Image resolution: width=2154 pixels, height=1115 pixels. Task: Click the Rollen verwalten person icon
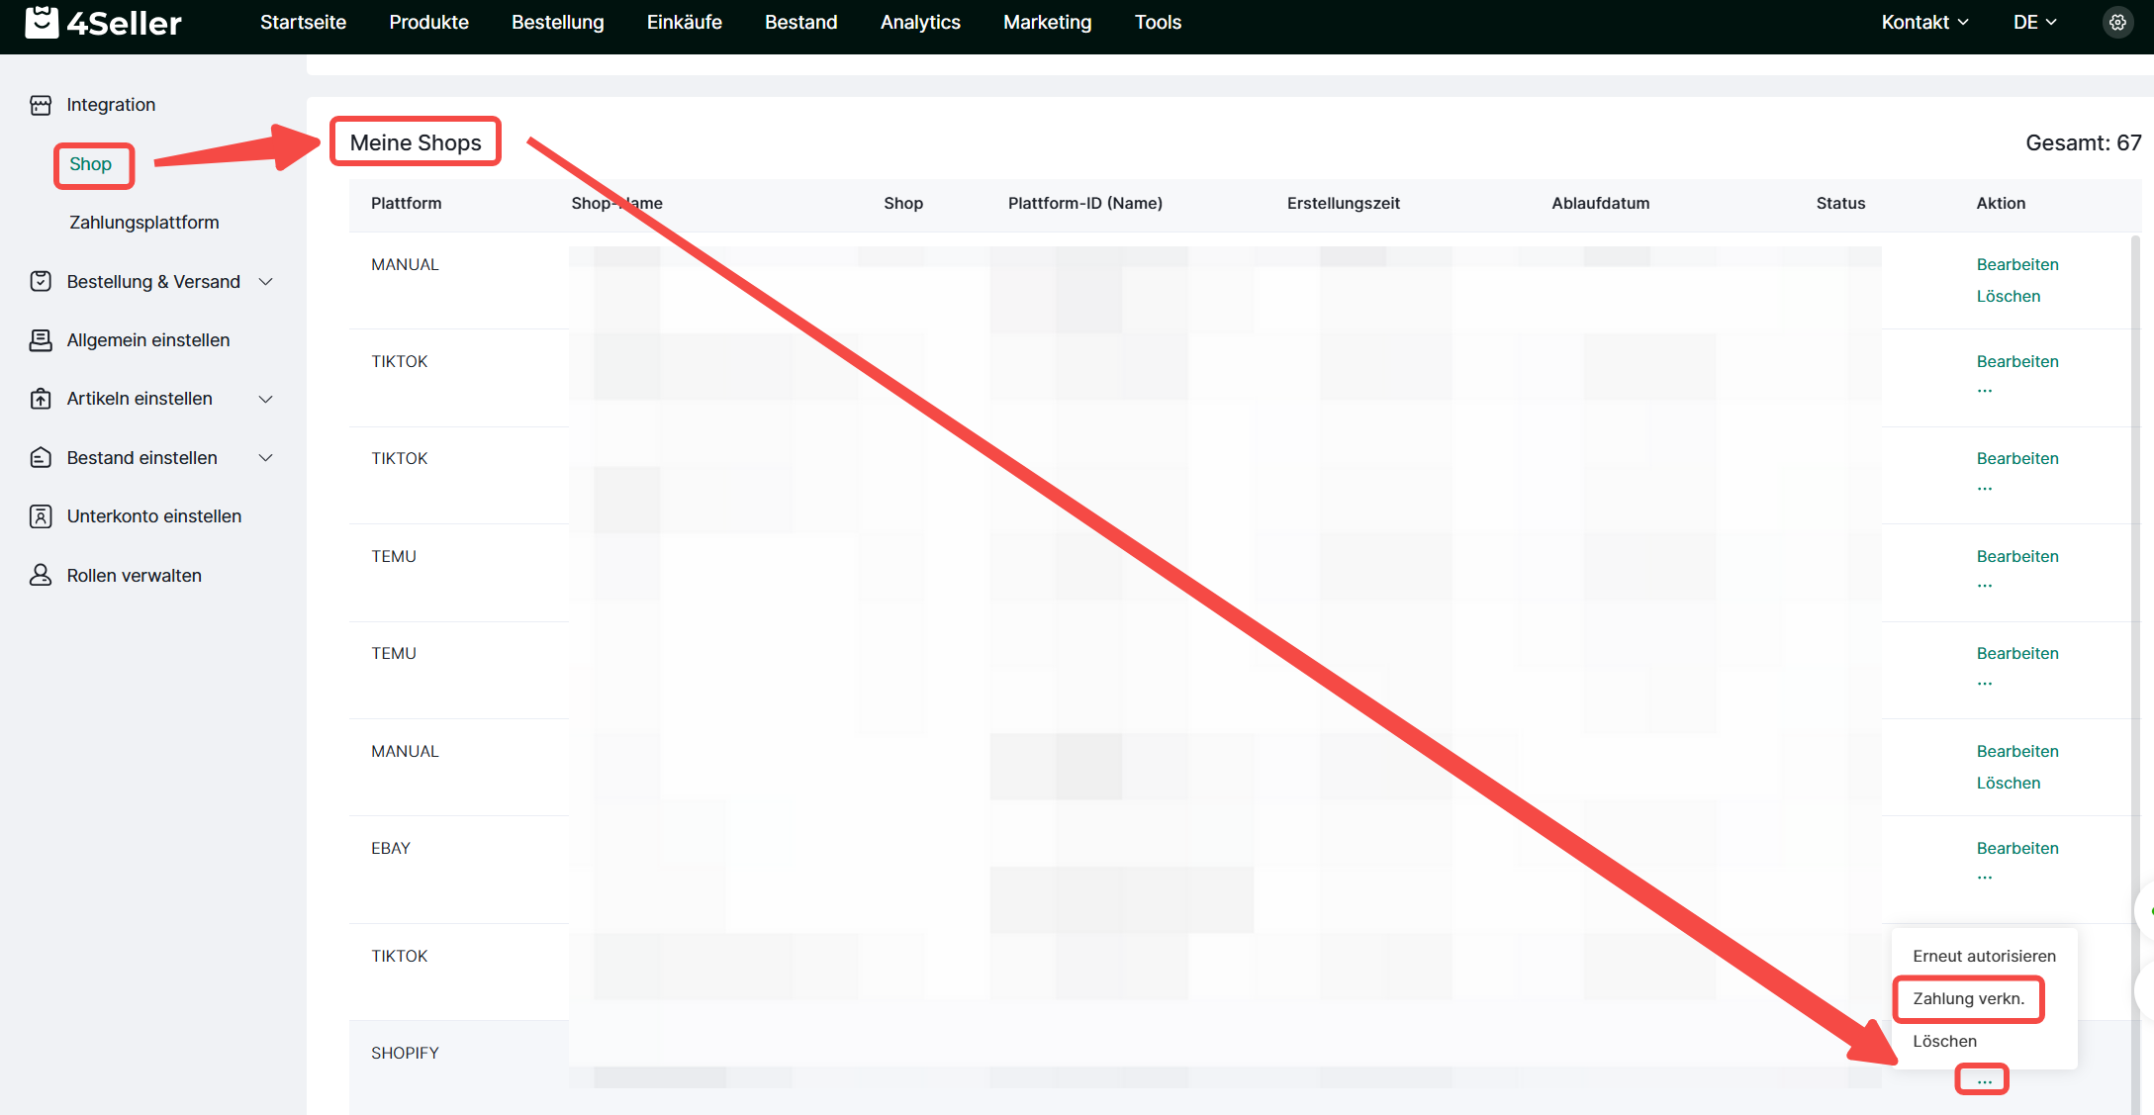pyautogui.click(x=41, y=575)
